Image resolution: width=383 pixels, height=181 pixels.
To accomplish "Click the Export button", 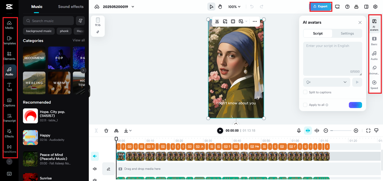I will click(320, 6).
